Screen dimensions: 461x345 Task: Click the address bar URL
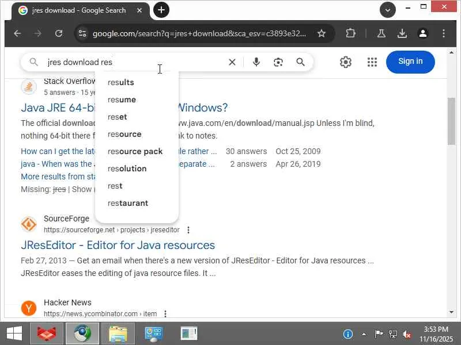tap(199, 33)
